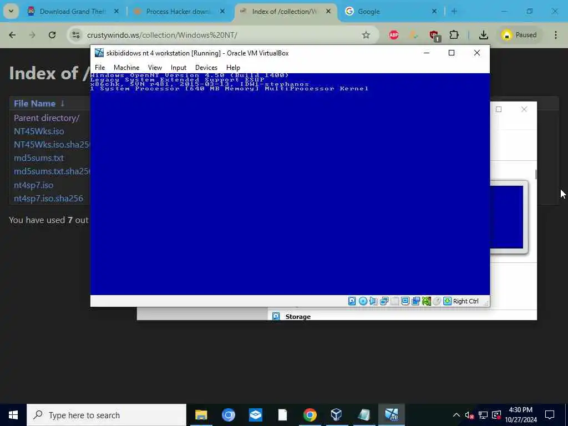Click the optical disc icon in VirtualBox status bar
The height and width of the screenshot is (426, 568).
363,301
